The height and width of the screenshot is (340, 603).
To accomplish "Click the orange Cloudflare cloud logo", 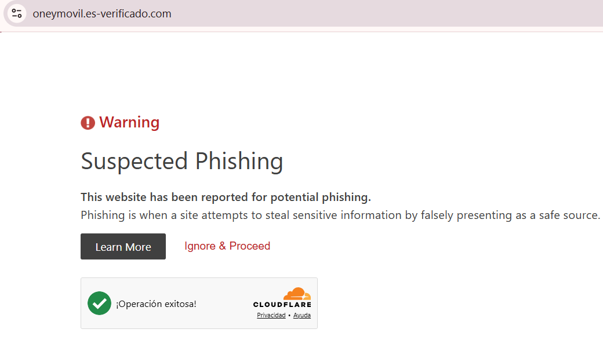I will [x=297, y=294].
